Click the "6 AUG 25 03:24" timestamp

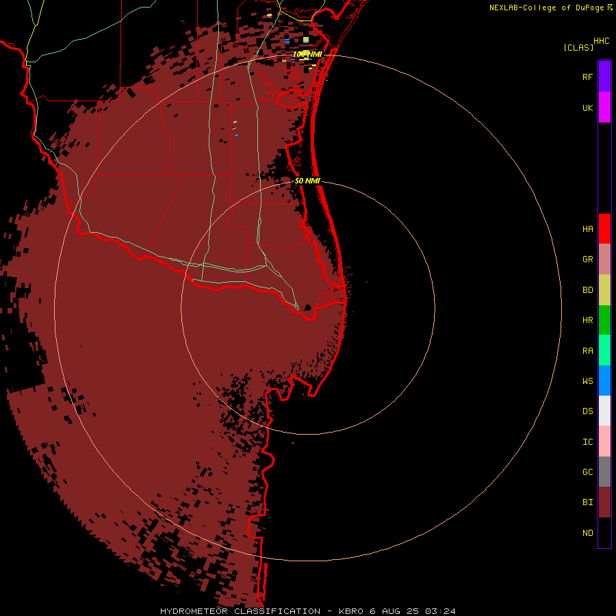click(413, 611)
